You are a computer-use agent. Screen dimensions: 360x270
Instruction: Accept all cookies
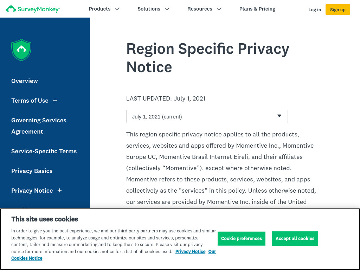click(295, 239)
